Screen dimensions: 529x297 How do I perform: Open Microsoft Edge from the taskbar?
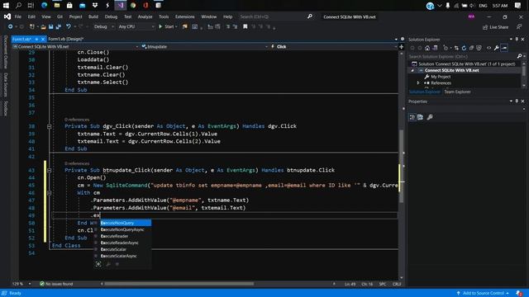click(x=44, y=6)
